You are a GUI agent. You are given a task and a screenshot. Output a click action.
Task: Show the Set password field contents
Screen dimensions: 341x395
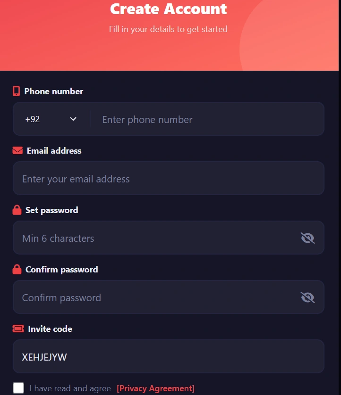pos(307,238)
